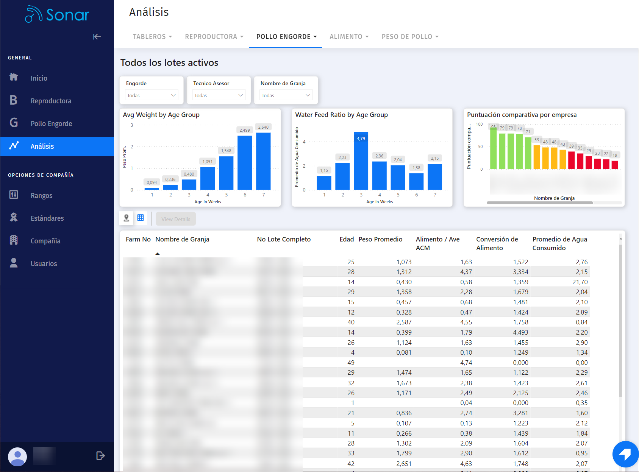Select the 2,499 bar in the Avg Weight chart
The width and height of the screenshot is (639, 472).
[245, 162]
